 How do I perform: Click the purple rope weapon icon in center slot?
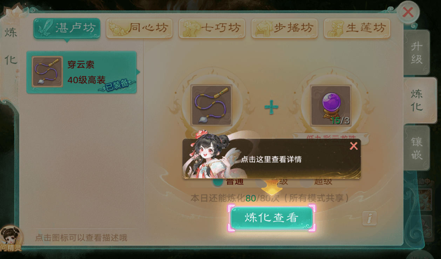tap(211, 105)
